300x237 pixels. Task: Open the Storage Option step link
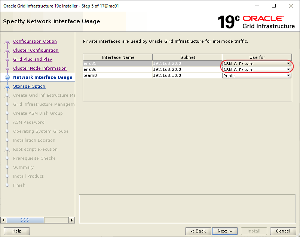29,86
